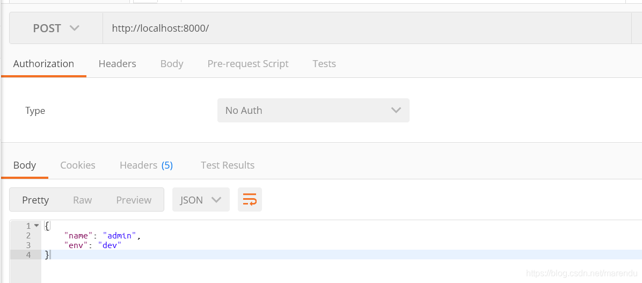Open the Test Results tab
This screenshot has width=642, height=283.
228,165
